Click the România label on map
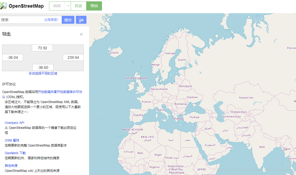 (x=181, y=104)
